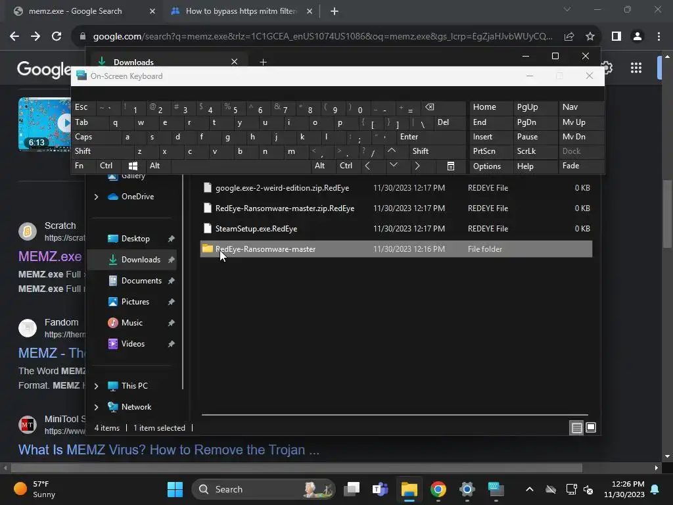Click the Help key on the keyboard
Image resolution: width=673 pixels, height=505 pixels.
pyautogui.click(x=535, y=166)
